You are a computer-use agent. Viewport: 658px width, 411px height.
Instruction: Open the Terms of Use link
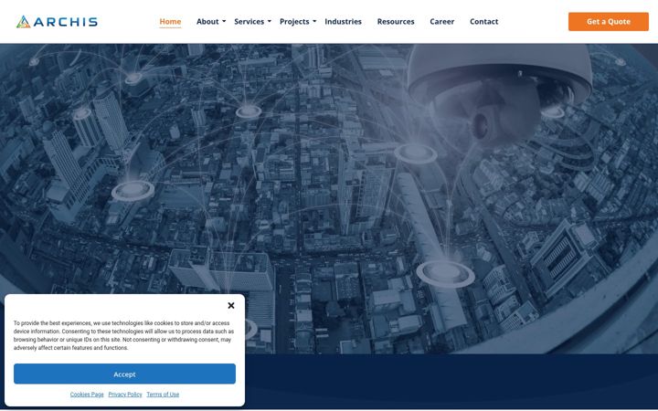pyautogui.click(x=163, y=395)
